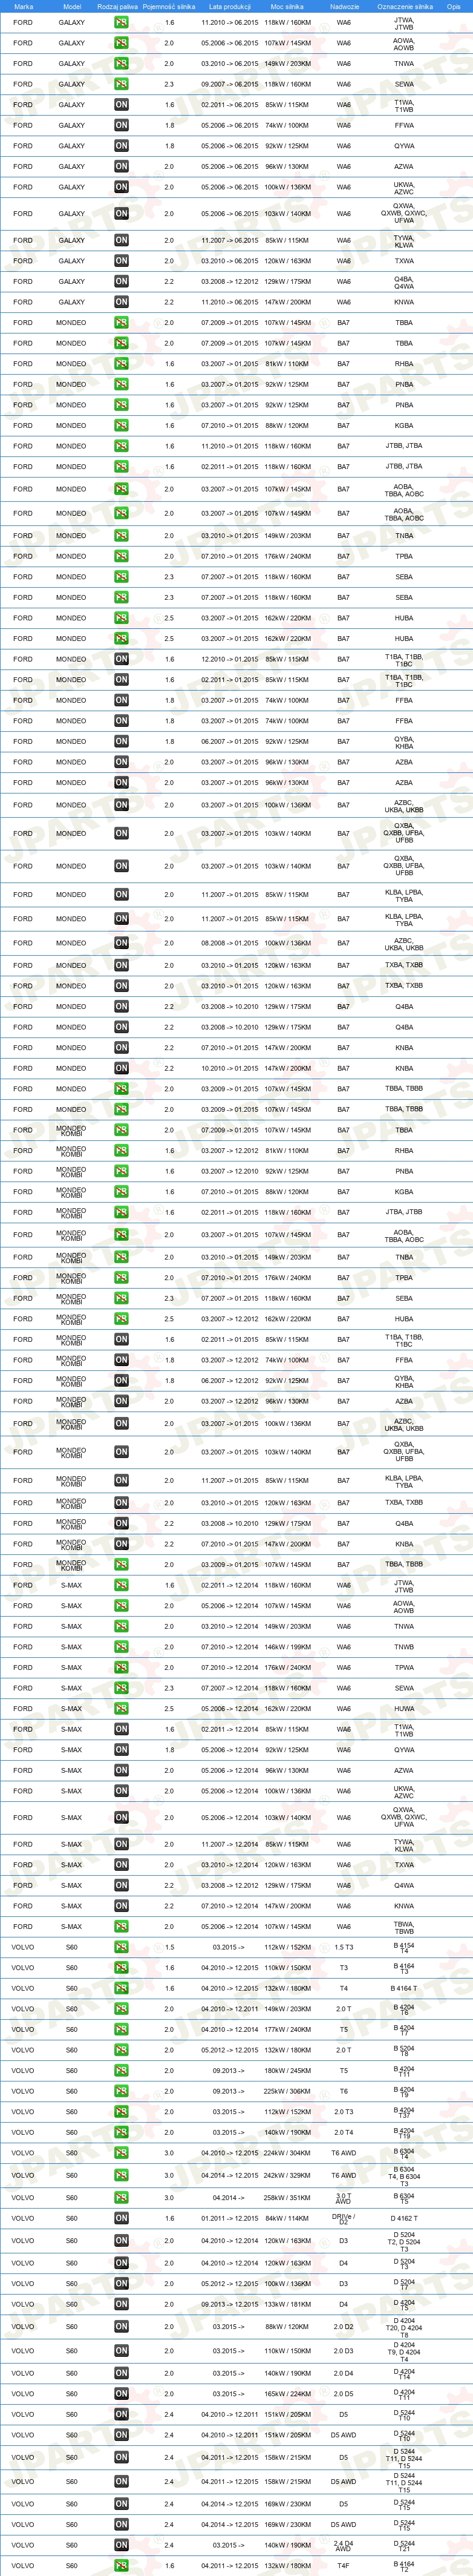The width and height of the screenshot is (473, 2576).
Task: Click the Moc silnika column header
Action: click(x=287, y=6)
